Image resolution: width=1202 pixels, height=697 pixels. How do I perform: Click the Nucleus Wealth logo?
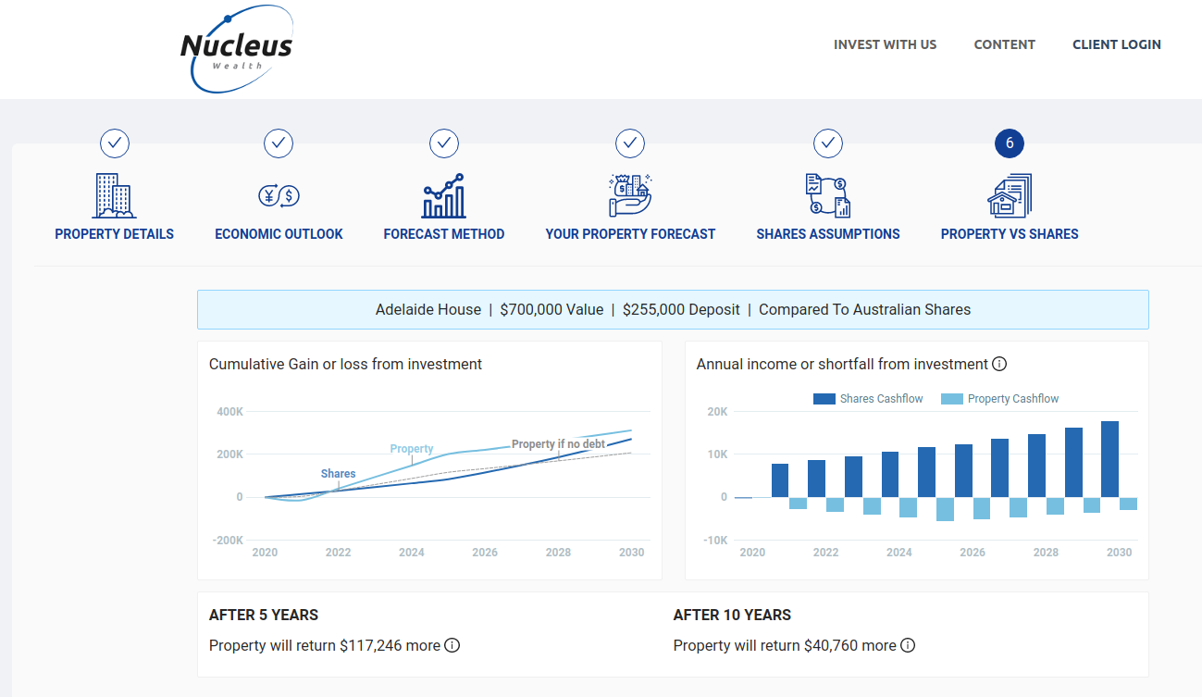238,49
